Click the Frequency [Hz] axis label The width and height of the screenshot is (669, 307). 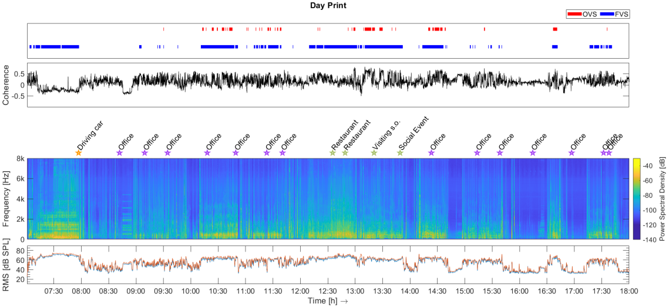[6, 199]
